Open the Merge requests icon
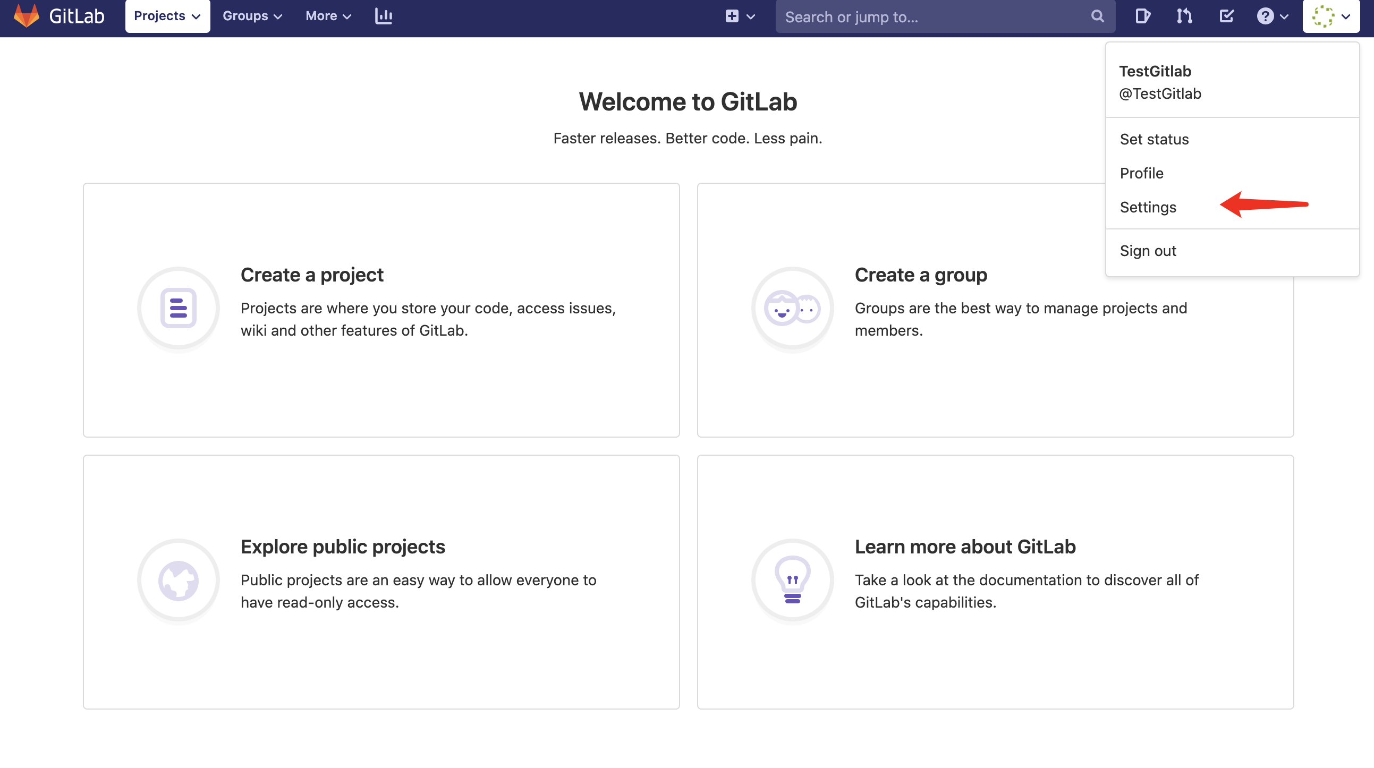Screen dimensions: 1374x768 point(1184,16)
